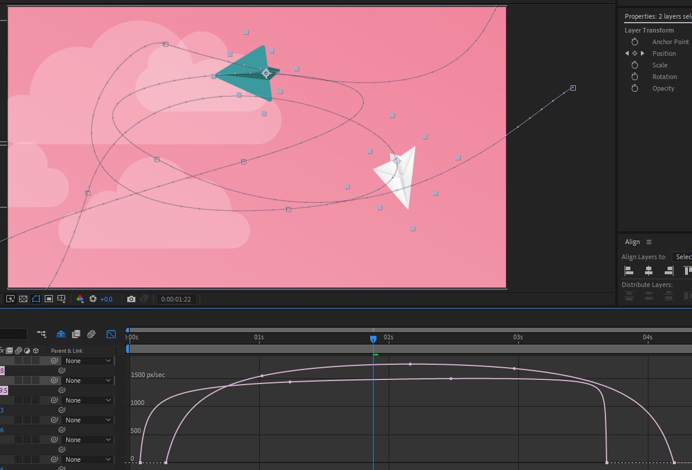Toggle the Rotation stopwatch

[x=634, y=76]
